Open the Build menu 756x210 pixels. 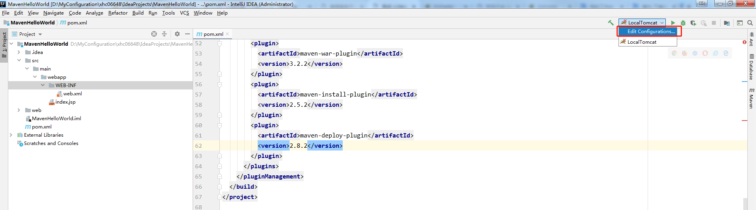tap(138, 13)
